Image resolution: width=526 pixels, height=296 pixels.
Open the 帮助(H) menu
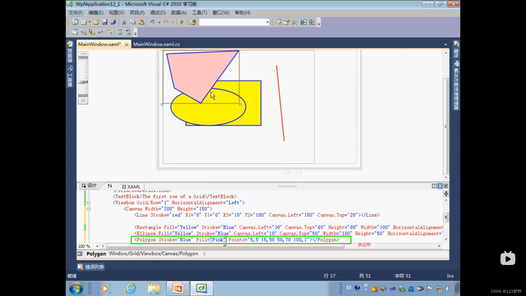point(242,13)
